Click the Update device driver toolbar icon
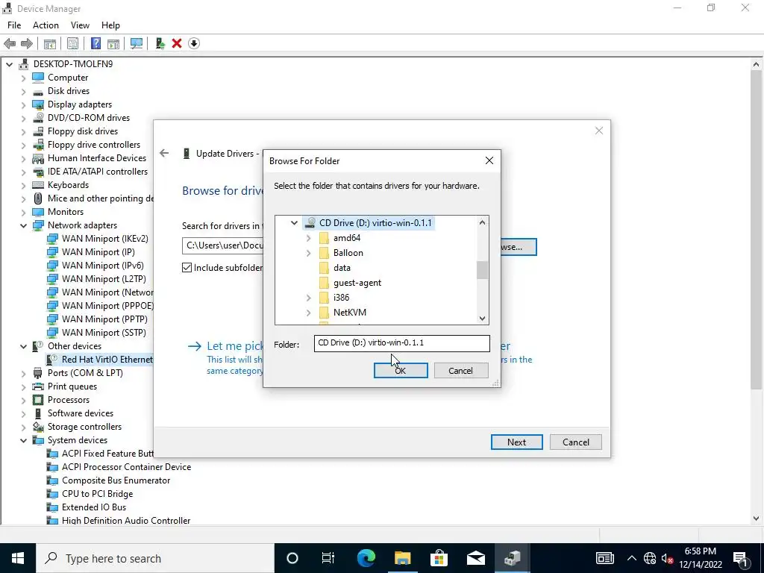The height and width of the screenshot is (573, 764). pos(160,43)
